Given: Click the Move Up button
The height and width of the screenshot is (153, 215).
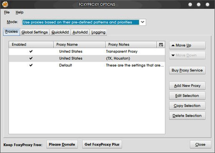Looking at the screenshot, I should coord(187,45).
